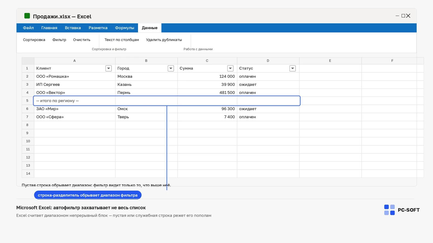
Task: Click the Статус header cell text
Action: pyautogui.click(x=246, y=68)
